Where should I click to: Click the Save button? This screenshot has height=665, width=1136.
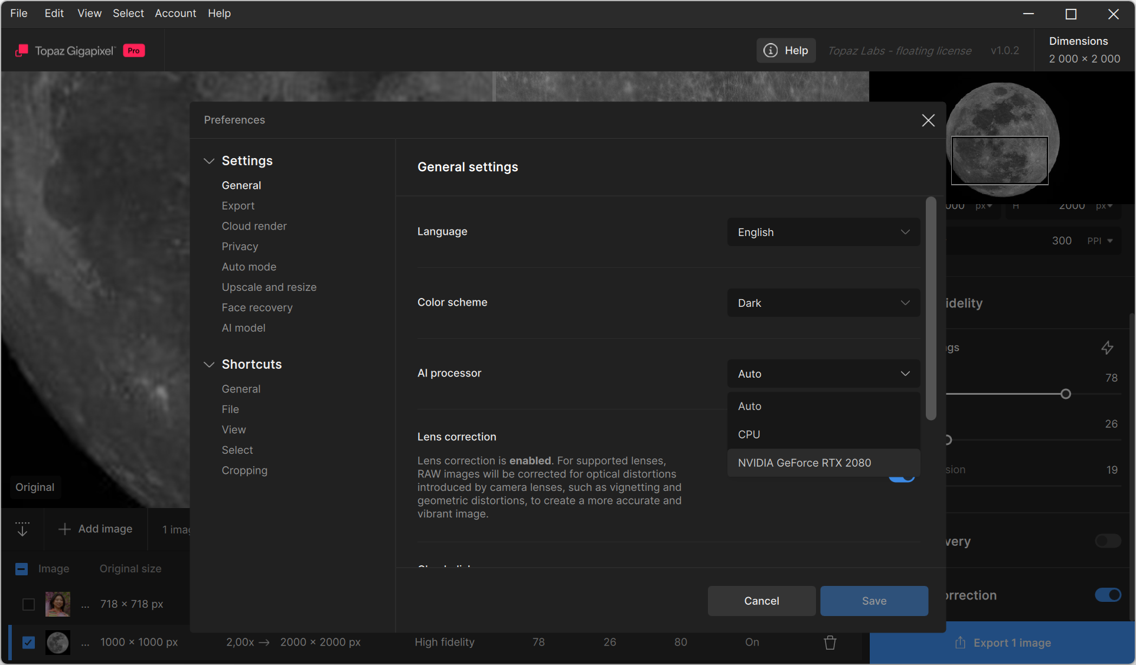point(874,601)
